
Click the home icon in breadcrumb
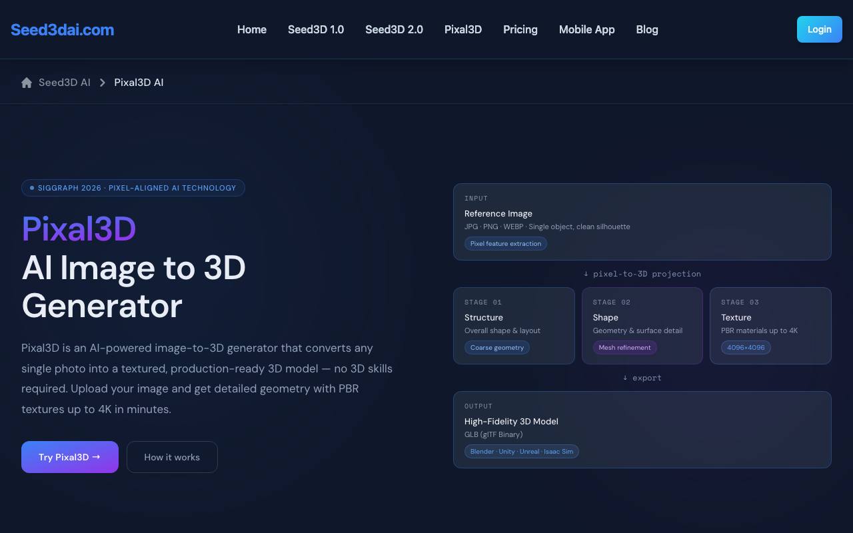pos(27,83)
